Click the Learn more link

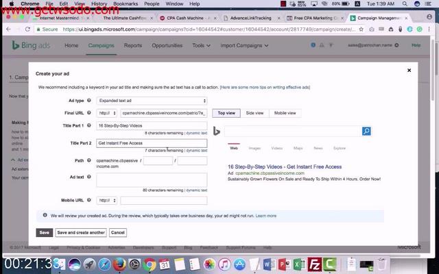point(265,216)
